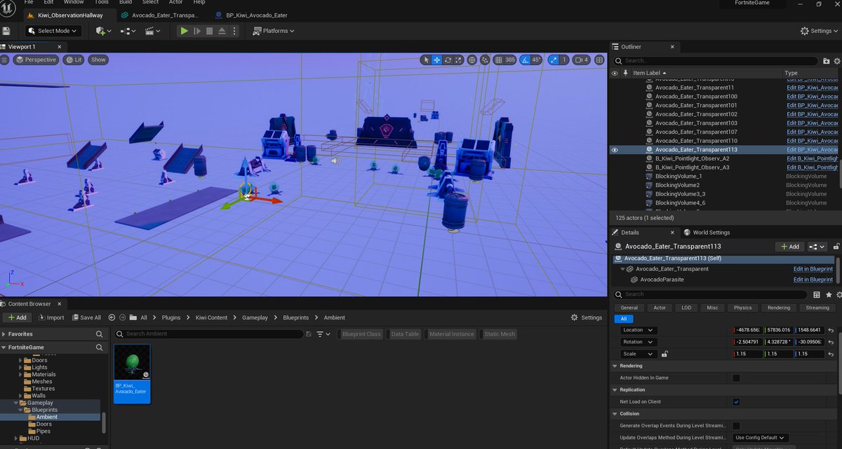The image size is (842, 449).
Task: Uncheck Net Load on Client checkbox
Action: coord(736,402)
